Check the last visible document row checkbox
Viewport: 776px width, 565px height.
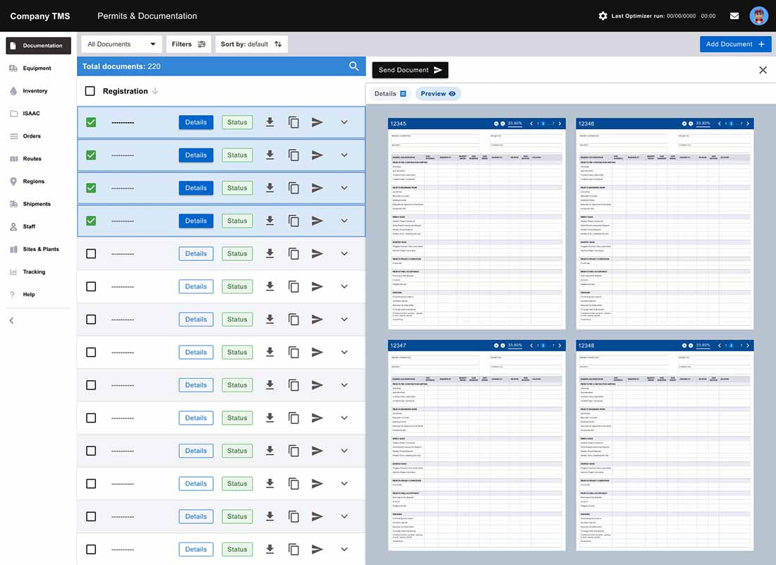tap(91, 549)
